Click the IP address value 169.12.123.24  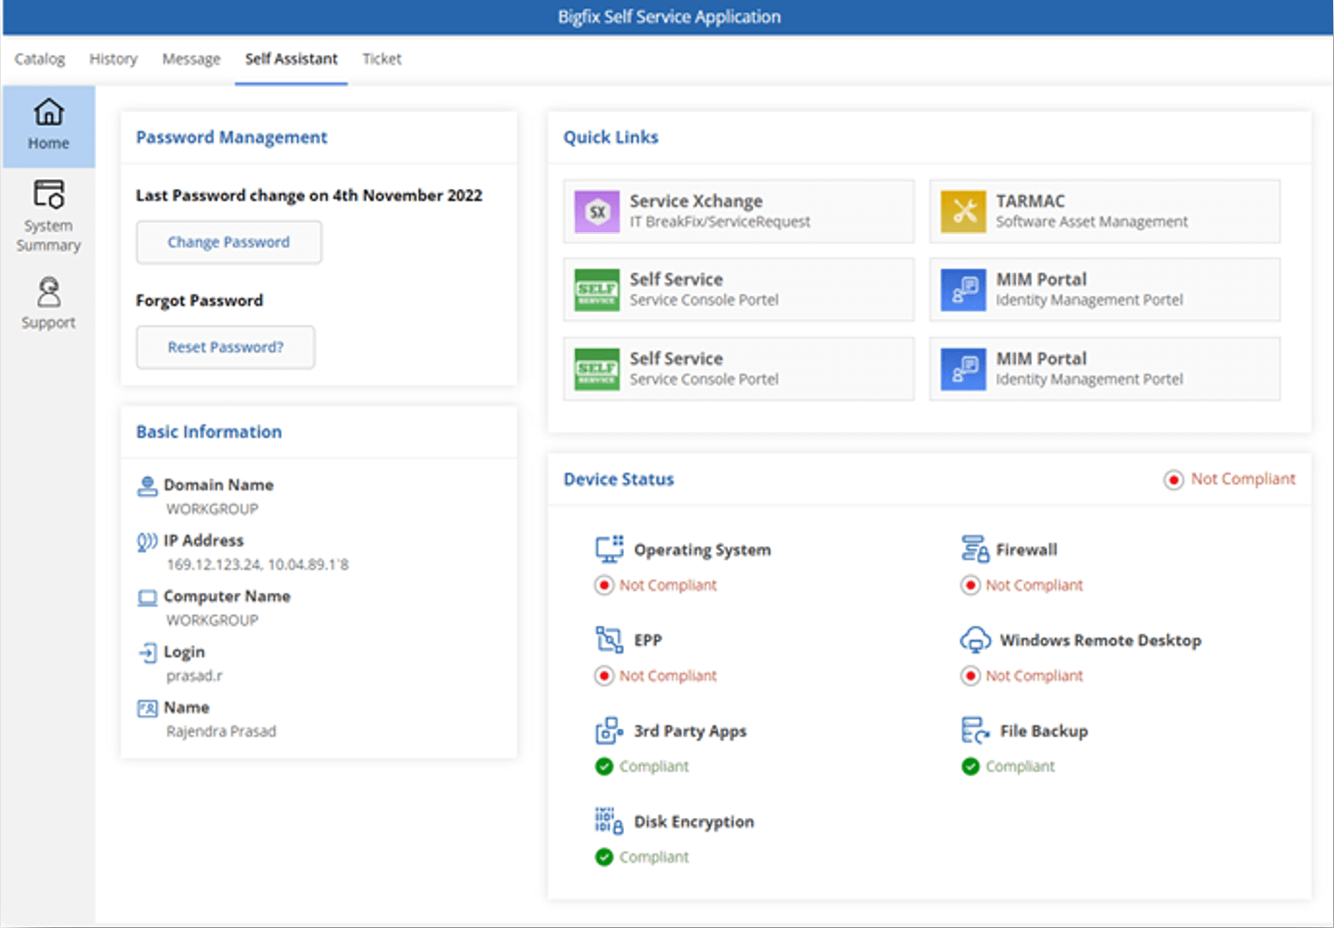coord(215,565)
